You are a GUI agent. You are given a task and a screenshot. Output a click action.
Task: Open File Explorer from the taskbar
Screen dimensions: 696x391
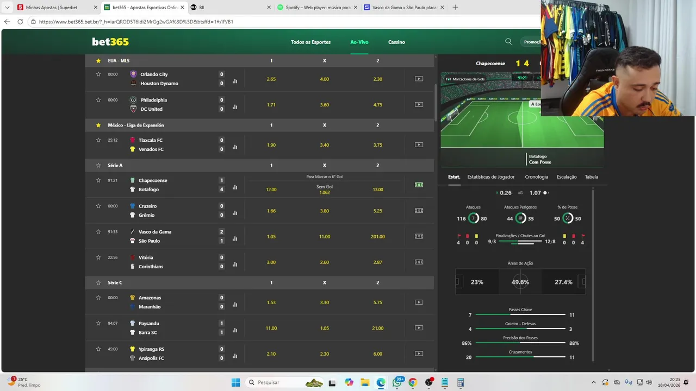pos(365,382)
